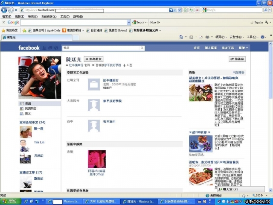Screen dimensions: 273x205
Task: Go to Facebook 首頁 home link
Action: [x=197, y=48]
